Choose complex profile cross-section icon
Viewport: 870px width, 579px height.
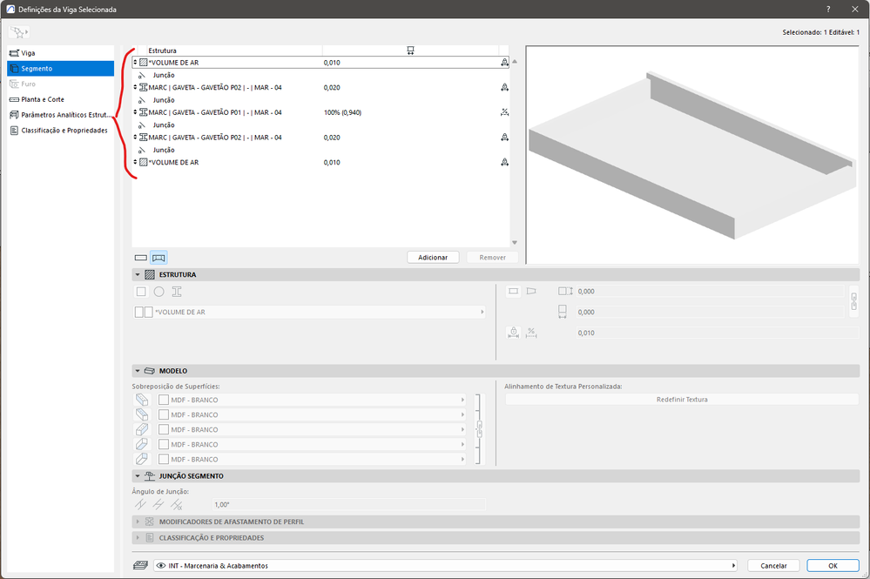pos(177,292)
